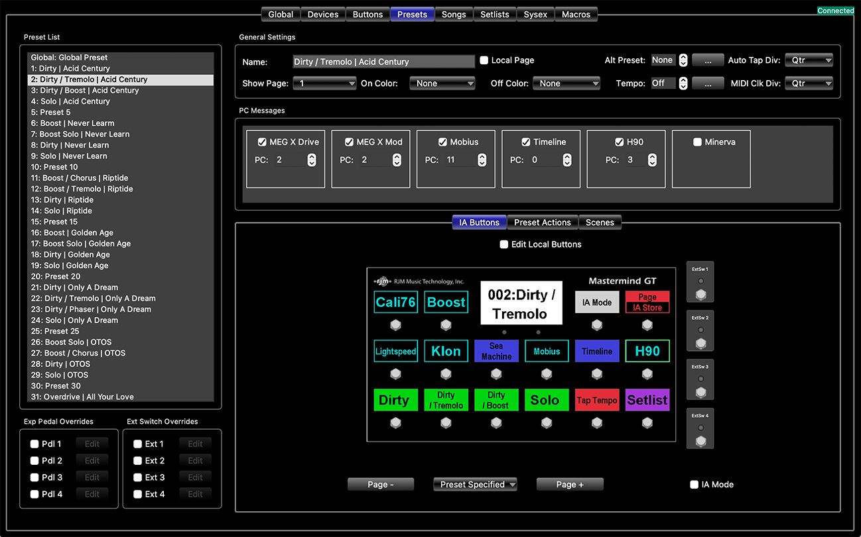Select the gray IA Mode display button
The width and height of the screenshot is (861, 537).
597,302
